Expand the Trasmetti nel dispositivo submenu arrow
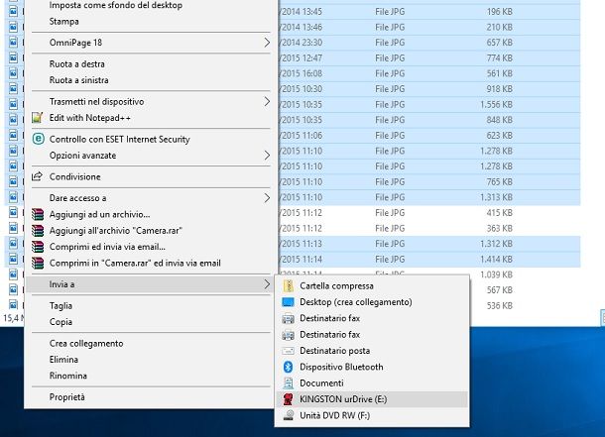 [267, 101]
